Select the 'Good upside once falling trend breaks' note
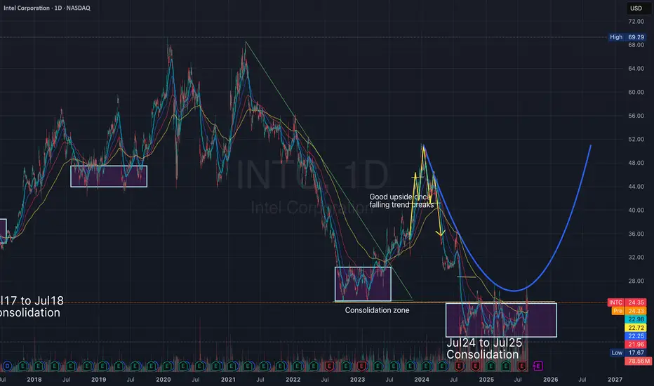 [x=401, y=201]
